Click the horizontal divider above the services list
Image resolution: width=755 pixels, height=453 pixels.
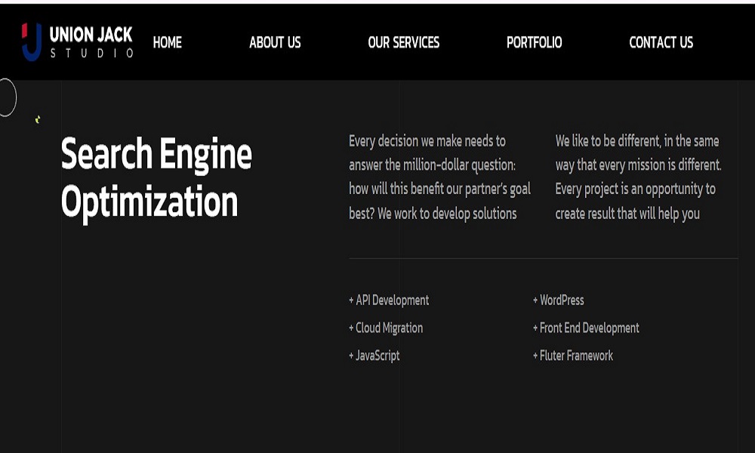(x=543, y=259)
